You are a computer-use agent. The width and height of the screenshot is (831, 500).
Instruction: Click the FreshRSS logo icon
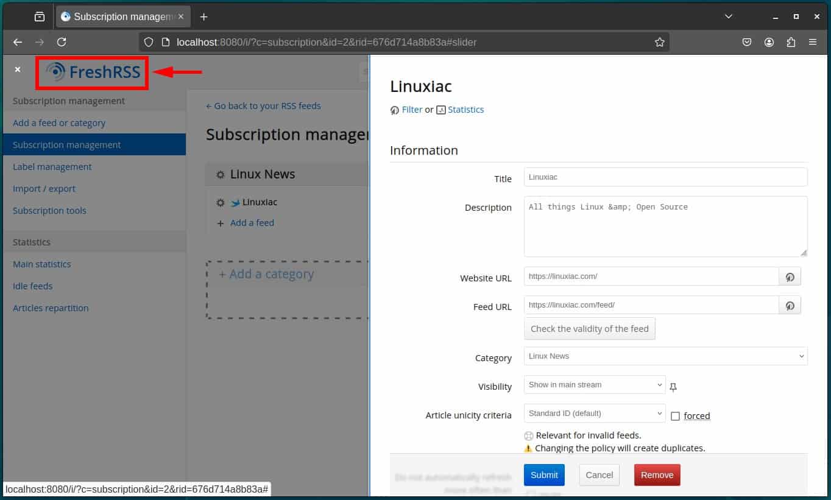(x=57, y=72)
